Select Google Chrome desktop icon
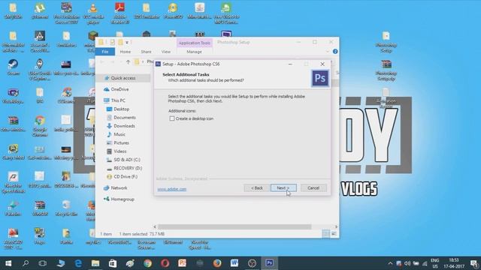481x270 pixels. 40,126
